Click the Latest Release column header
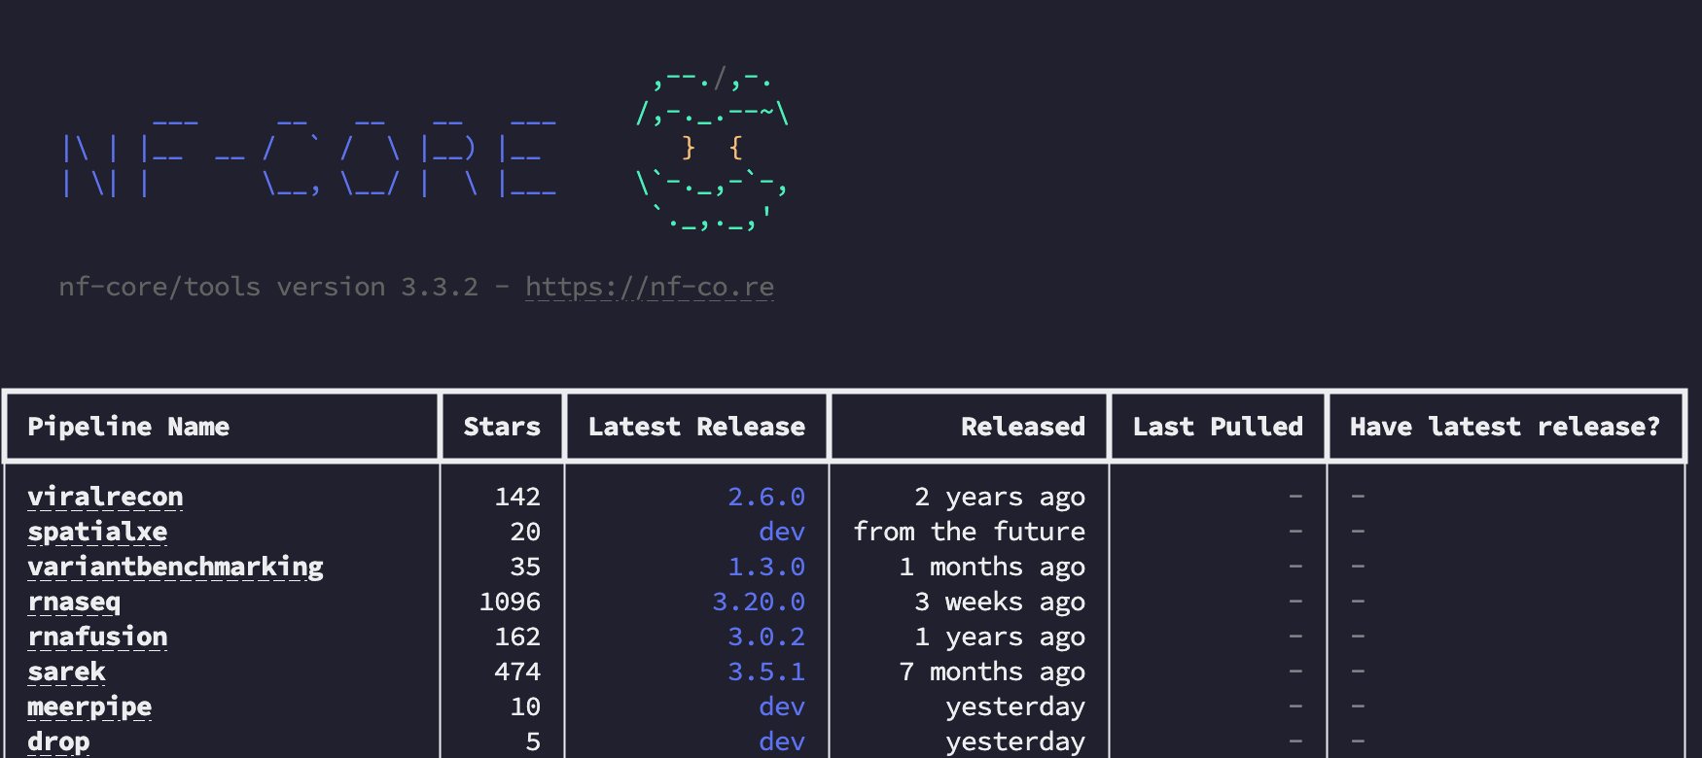 click(696, 427)
